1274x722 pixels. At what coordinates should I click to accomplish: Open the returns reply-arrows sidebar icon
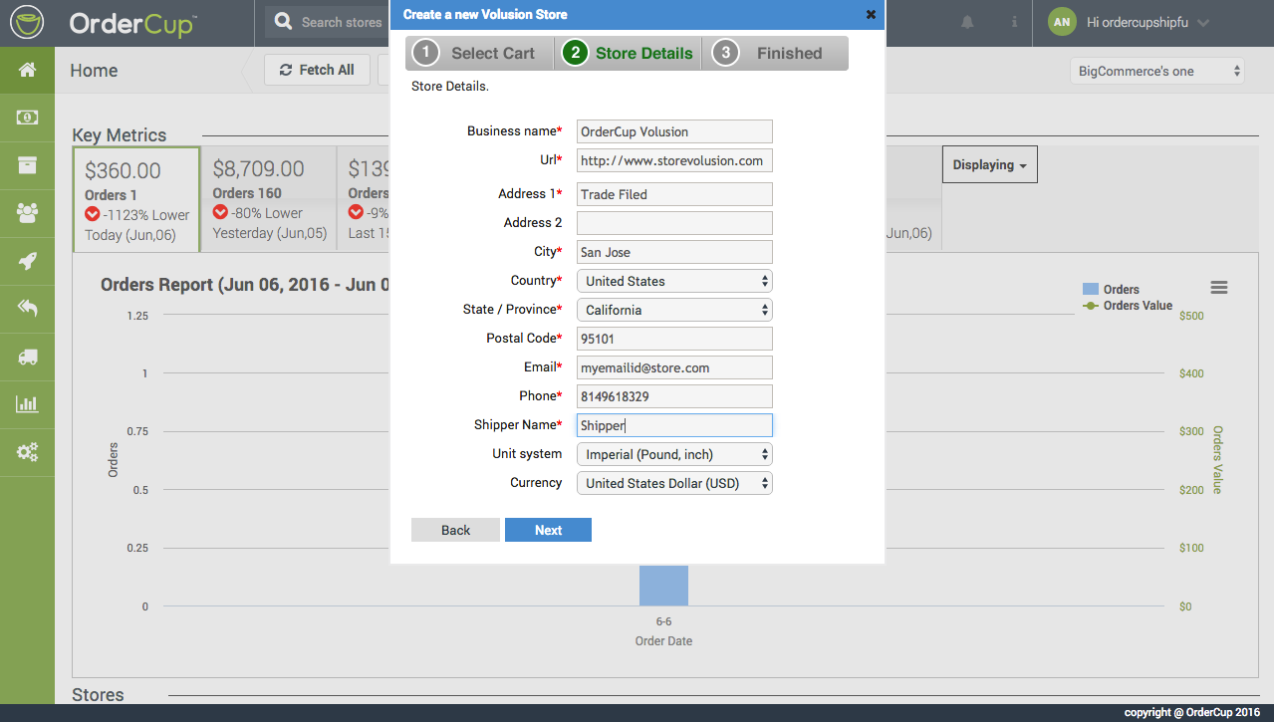pyautogui.click(x=27, y=309)
